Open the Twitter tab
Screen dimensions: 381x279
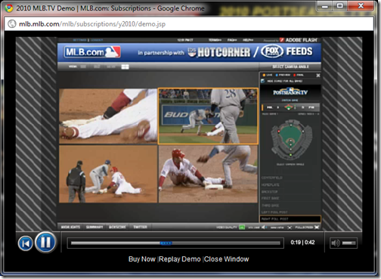140,227
